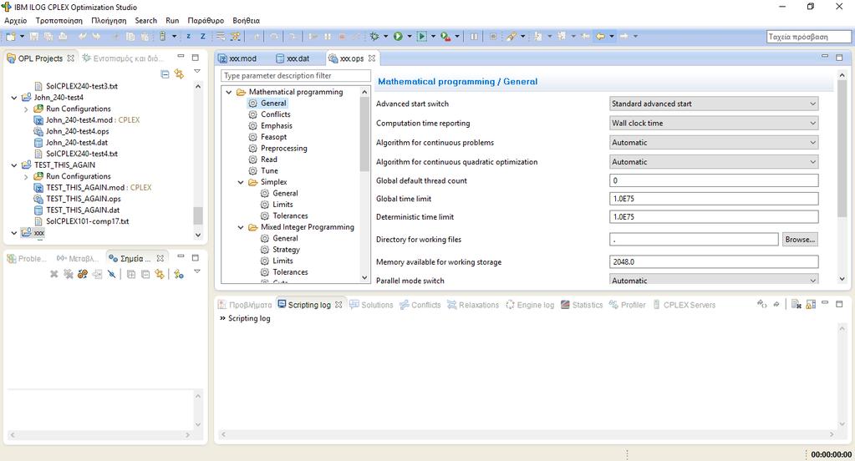Open Computation time reporting dropdown

[x=714, y=123]
